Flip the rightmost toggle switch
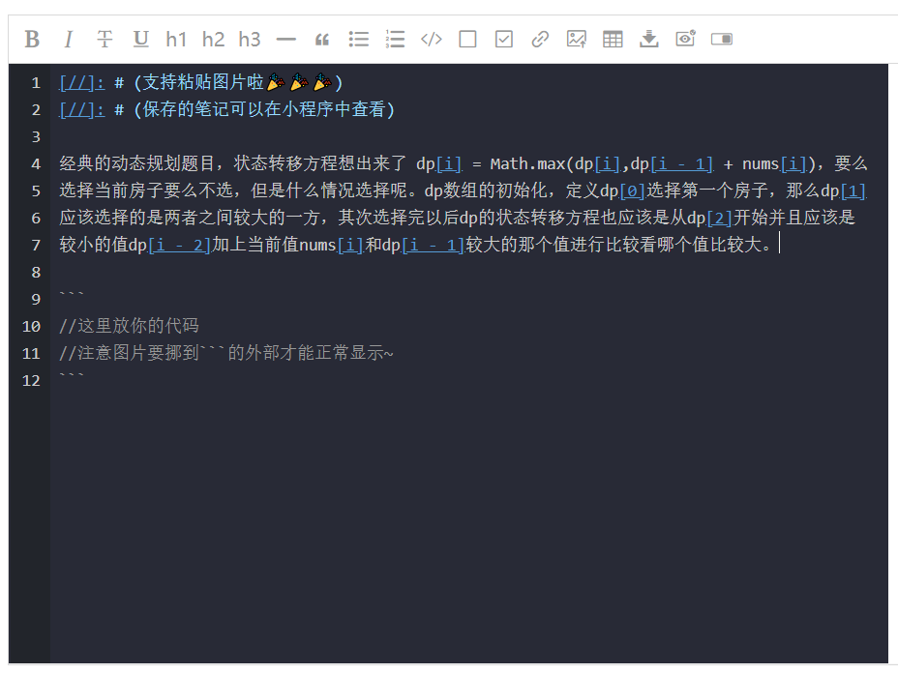This screenshot has width=898, height=674. tap(720, 39)
